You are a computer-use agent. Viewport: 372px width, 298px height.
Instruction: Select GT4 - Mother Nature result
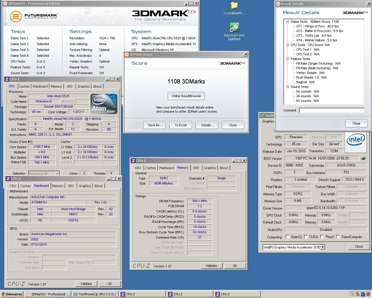click(317, 40)
